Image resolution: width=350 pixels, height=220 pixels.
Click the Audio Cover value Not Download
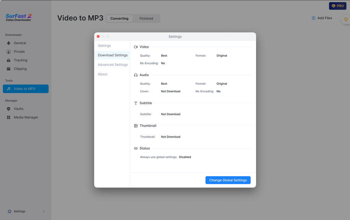tap(171, 92)
